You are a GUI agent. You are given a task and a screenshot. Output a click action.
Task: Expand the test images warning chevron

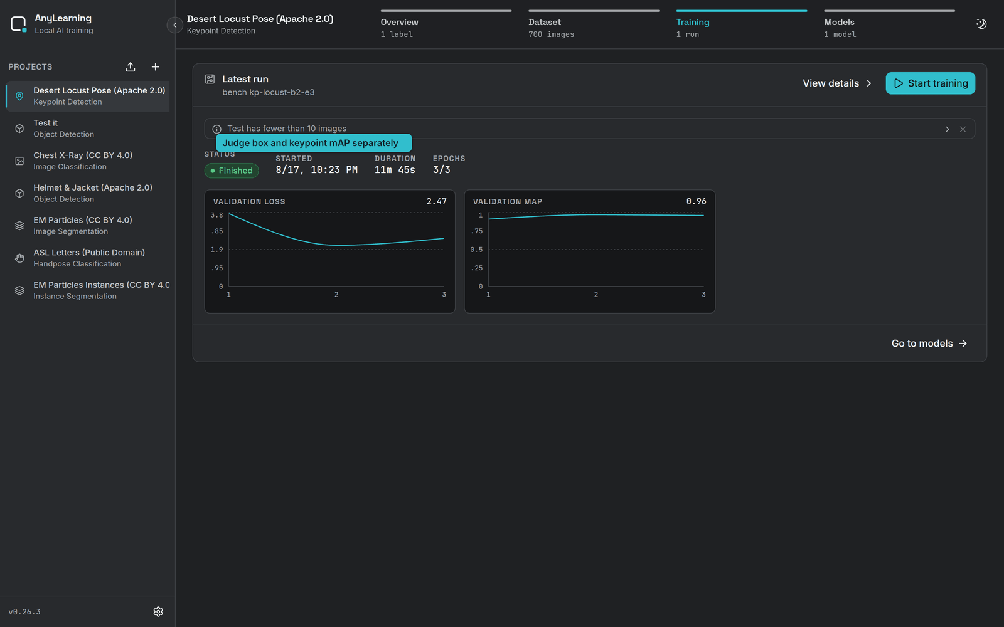click(948, 129)
